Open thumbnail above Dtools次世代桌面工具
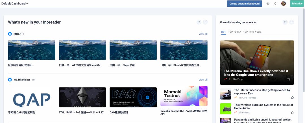This screenshot has width=305, height=123. point(184,50)
